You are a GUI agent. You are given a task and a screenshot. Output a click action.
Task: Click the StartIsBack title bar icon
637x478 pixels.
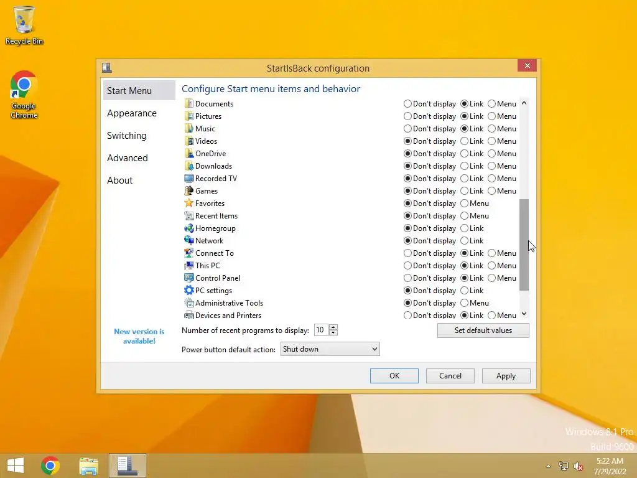pyautogui.click(x=107, y=67)
